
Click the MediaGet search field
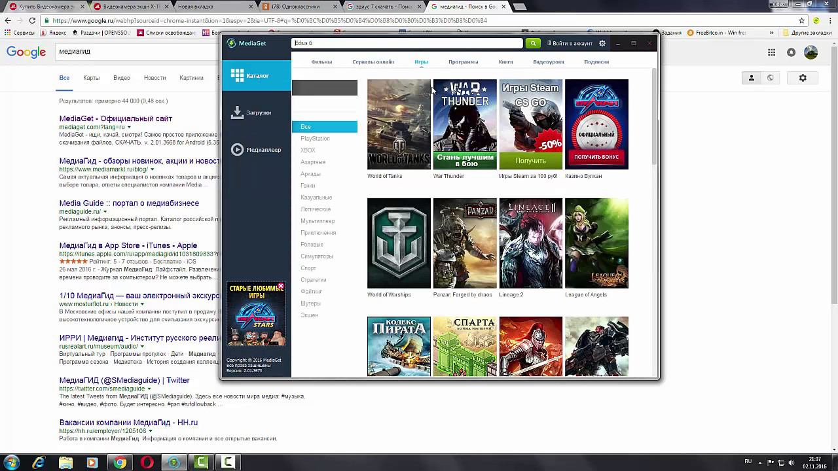pos(407,43)
